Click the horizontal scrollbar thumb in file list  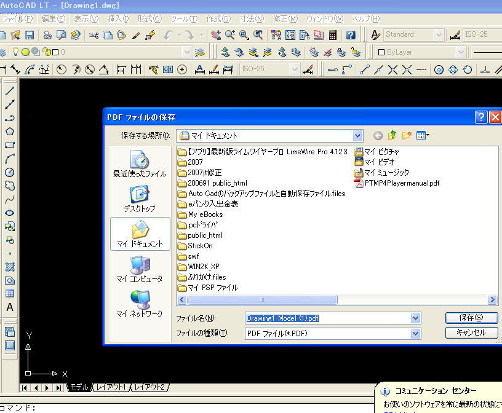click(x=263, y=300)
